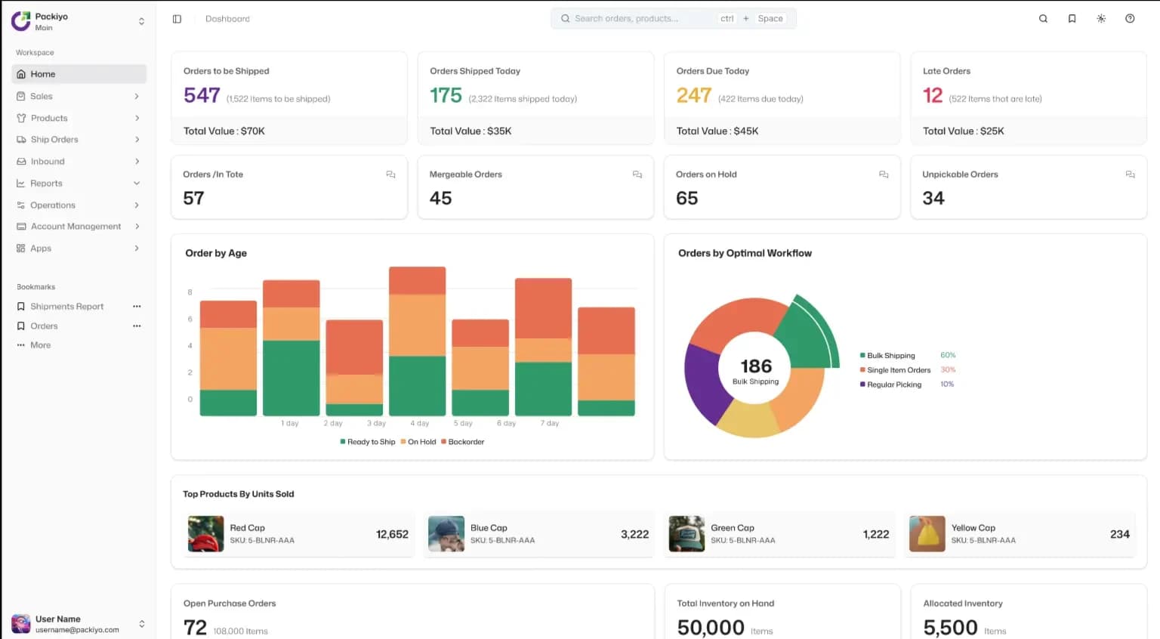Open the Inbound menu item

click(x=79, y=162)
